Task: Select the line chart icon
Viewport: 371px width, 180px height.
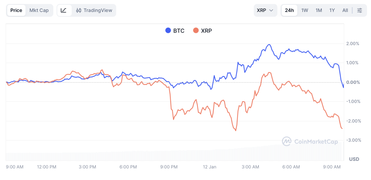Action: tap(64, 10)
